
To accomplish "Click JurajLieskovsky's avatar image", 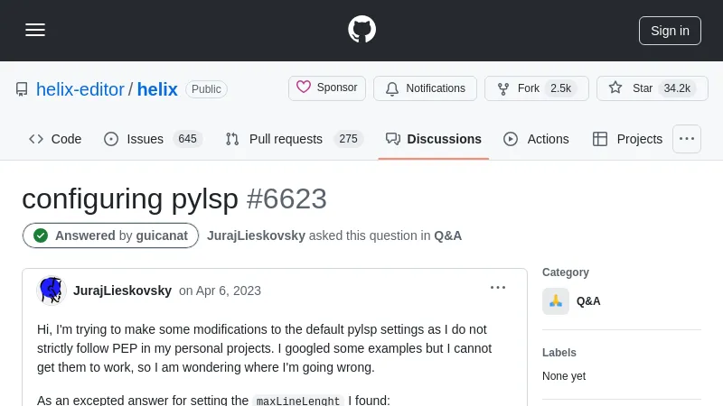I will tap(52, 291).
